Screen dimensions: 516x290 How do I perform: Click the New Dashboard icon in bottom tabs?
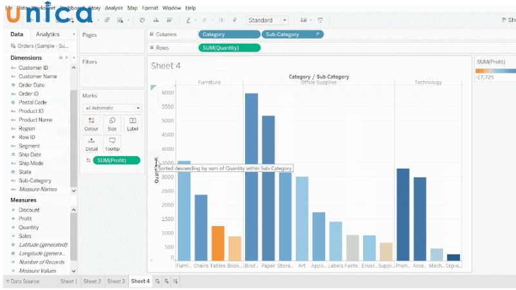[167, 282]
